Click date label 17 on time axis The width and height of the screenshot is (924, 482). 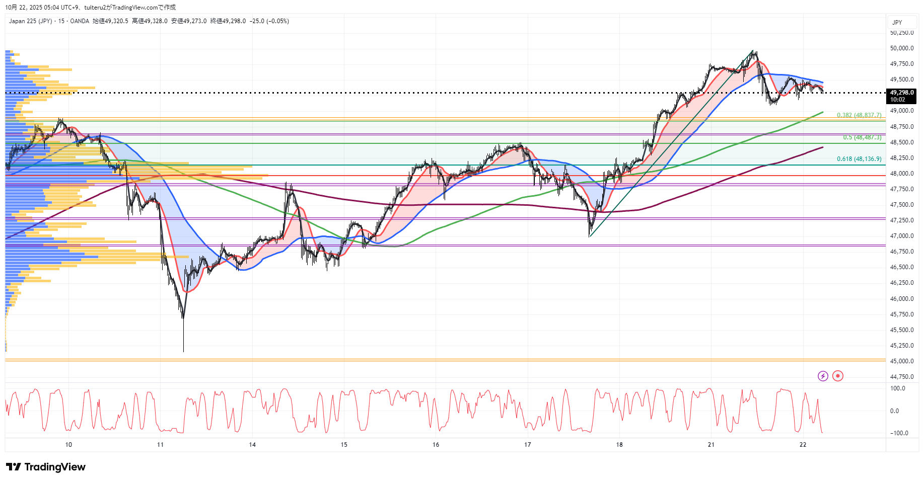[527, 444]
